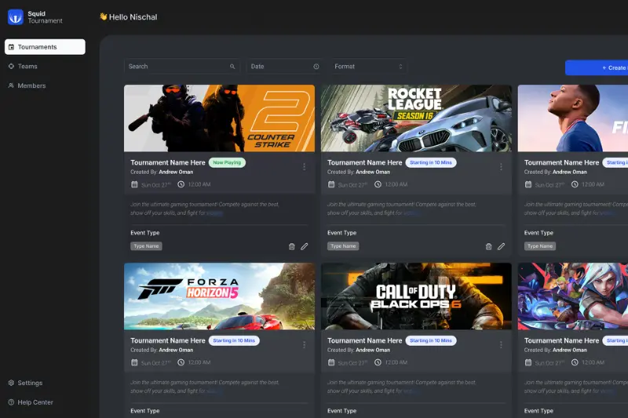Open Help Center in the sidebar
This screenshot has width=628, height=418.
pyautogui.click(x=31, y=402)
